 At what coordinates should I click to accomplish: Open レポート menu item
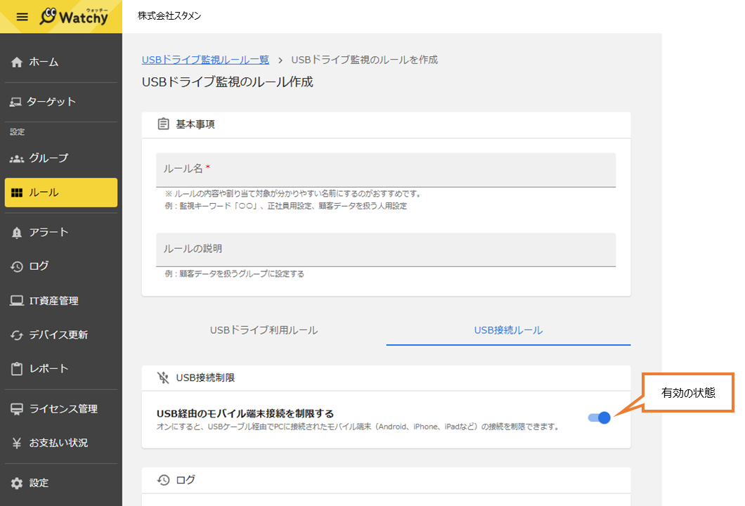click(x=61, y=369)
